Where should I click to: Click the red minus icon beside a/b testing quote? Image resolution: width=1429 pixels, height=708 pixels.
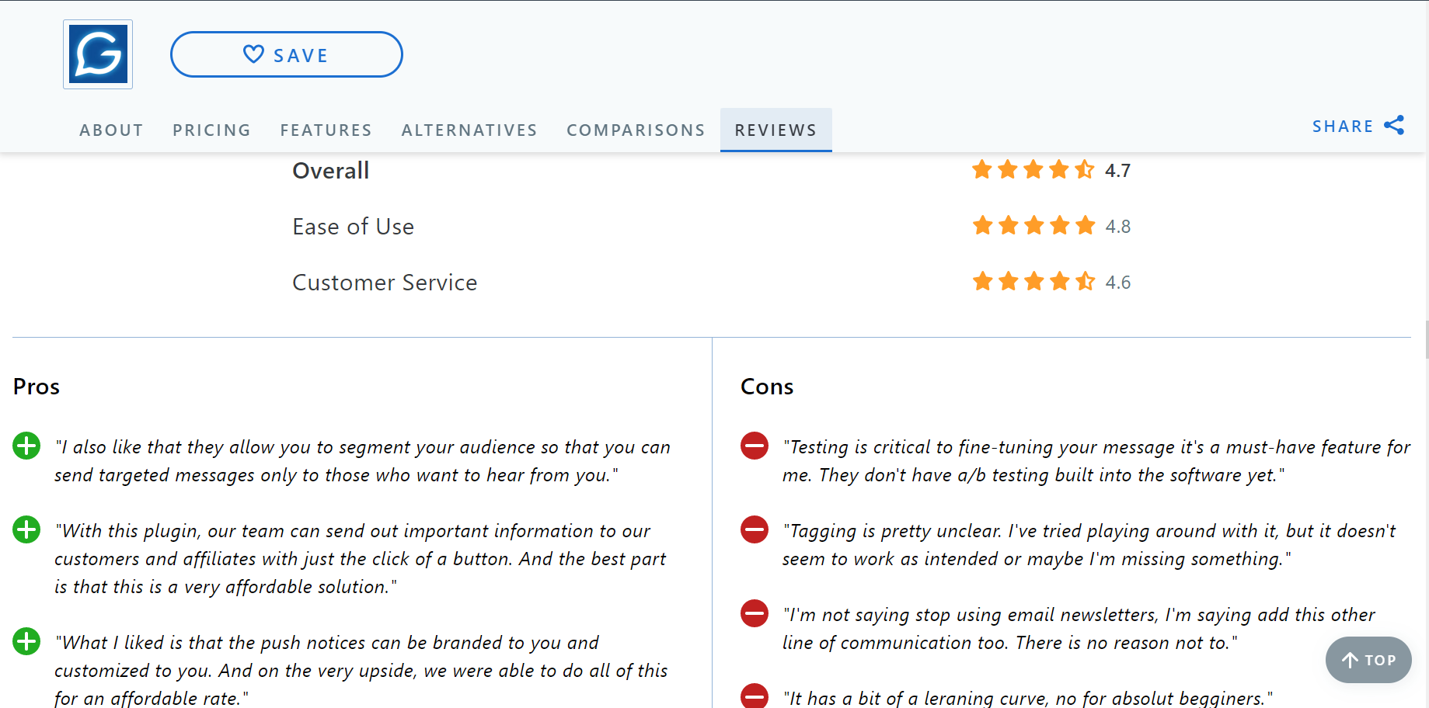coord(754,446)
